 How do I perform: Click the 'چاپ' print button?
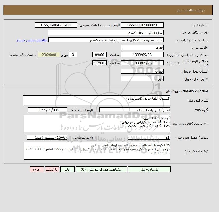[67, 170]
